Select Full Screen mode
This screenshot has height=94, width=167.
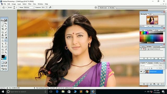point(6,66)
